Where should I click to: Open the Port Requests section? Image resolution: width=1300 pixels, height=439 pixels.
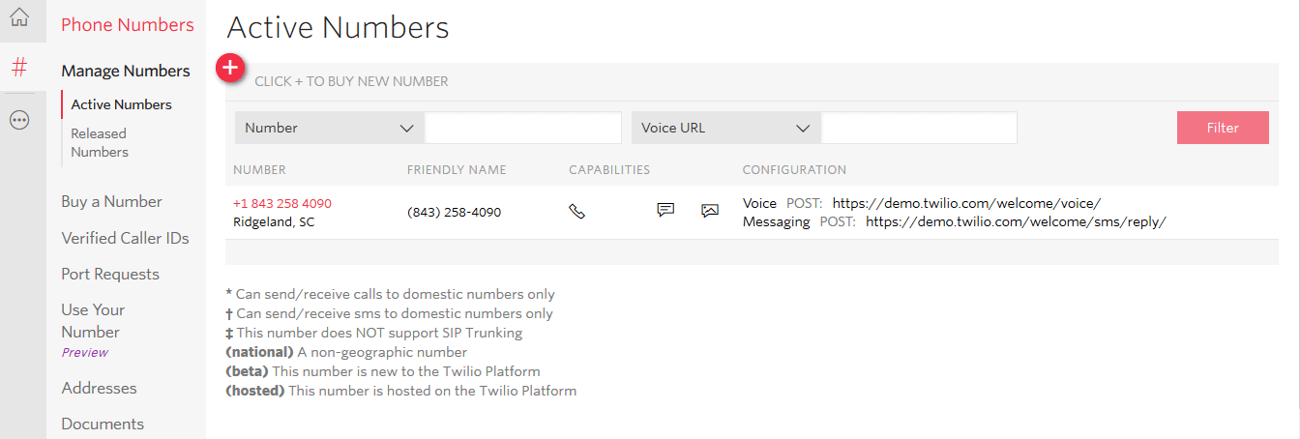point(110,274)
